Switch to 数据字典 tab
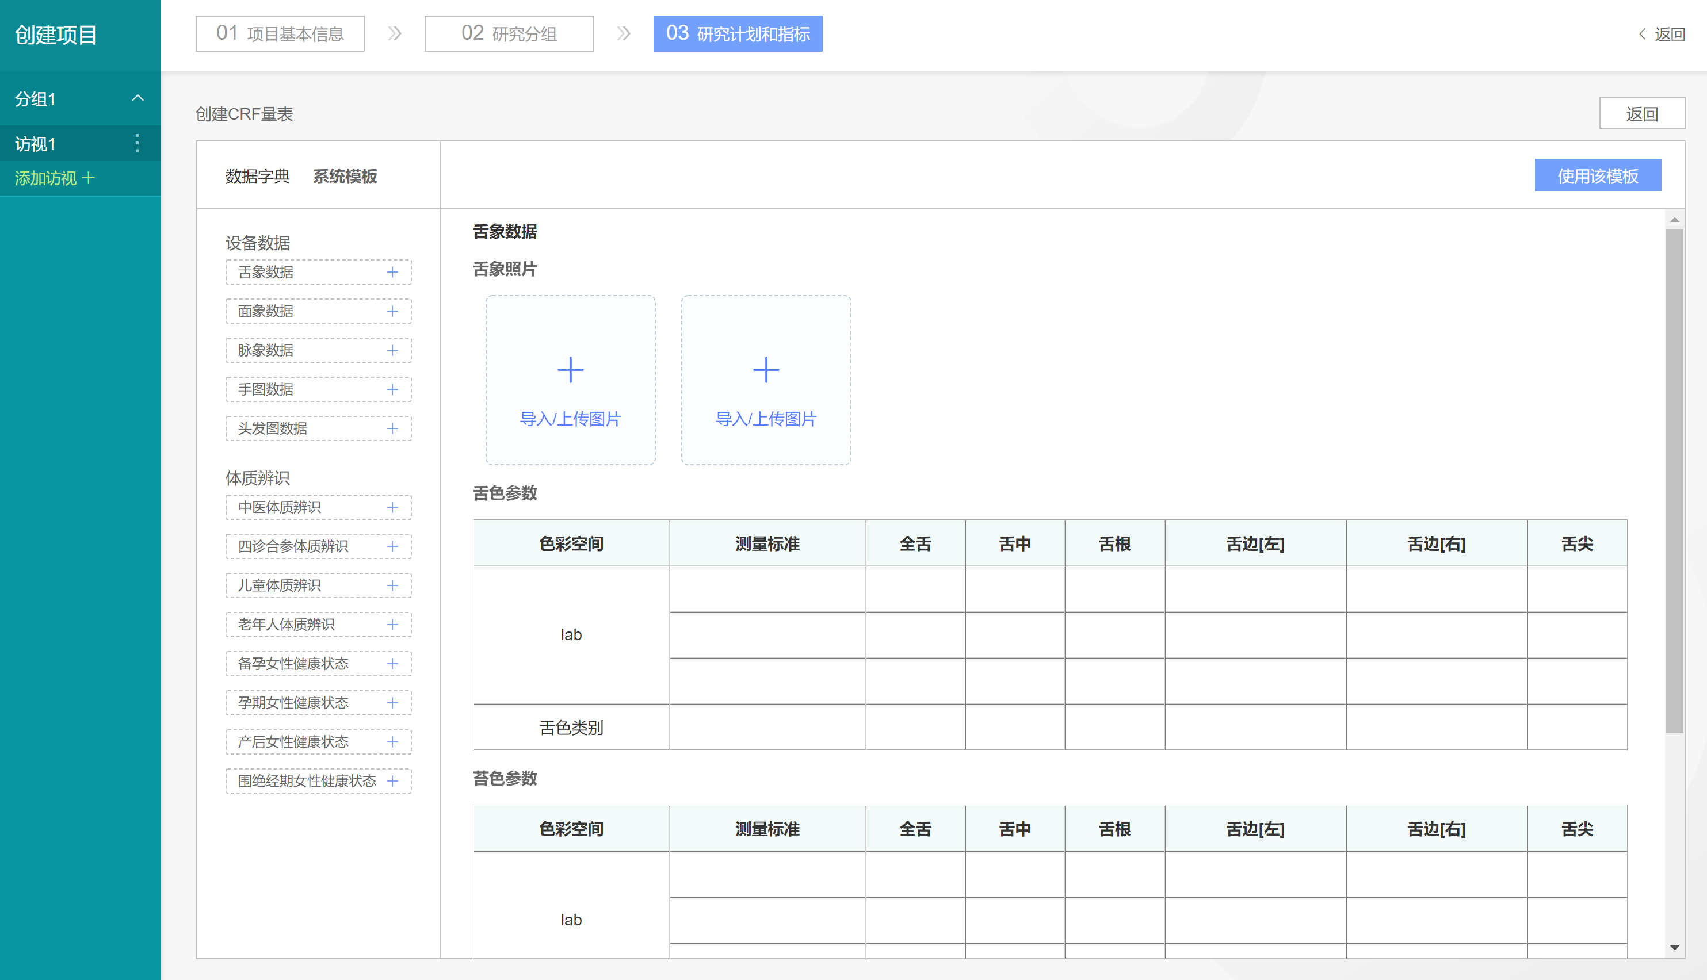Screen dimensions: 1707x980 point(257,177)
